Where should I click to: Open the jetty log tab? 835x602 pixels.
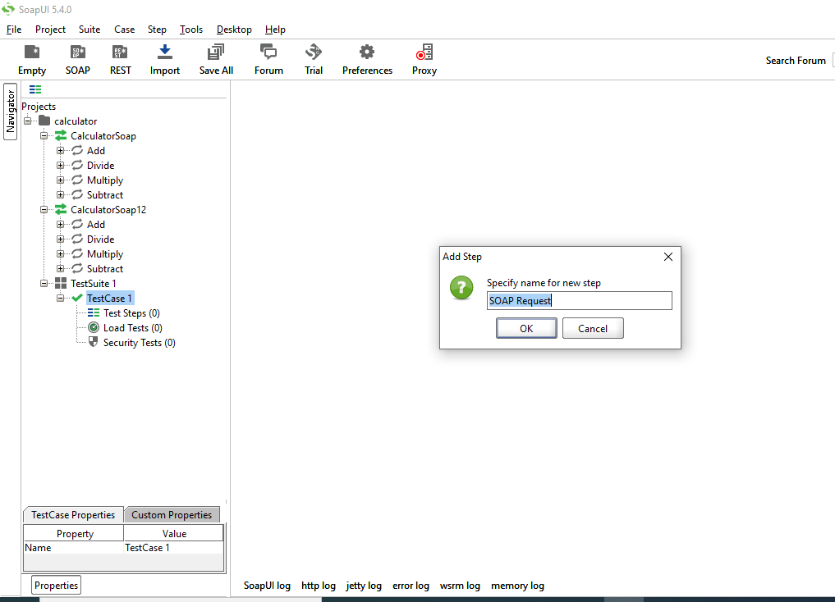[364, 586]
